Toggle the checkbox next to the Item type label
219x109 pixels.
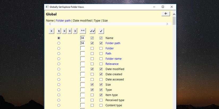[101, 95]
